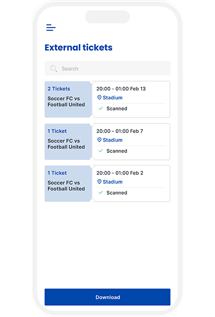Click the External tickets heading
This screenshot has width=215, height=317.
point(79,47)
